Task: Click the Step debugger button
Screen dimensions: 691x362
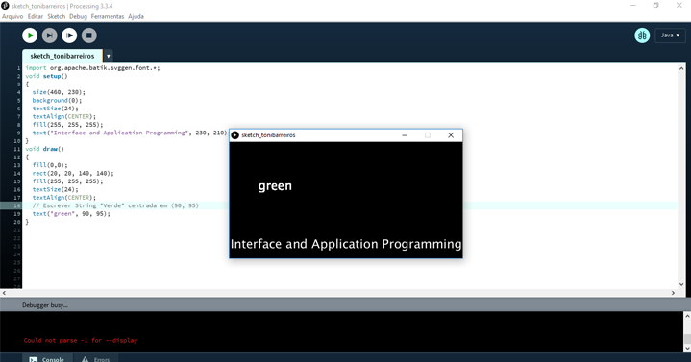Action: (x=49, y=36)
